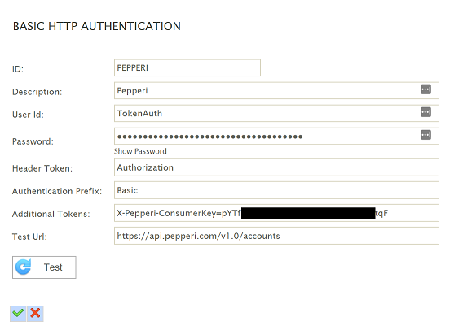454x330 pixels.
Task: Open the User Id field ellipsis icon
Action: [x=425, y=112]
